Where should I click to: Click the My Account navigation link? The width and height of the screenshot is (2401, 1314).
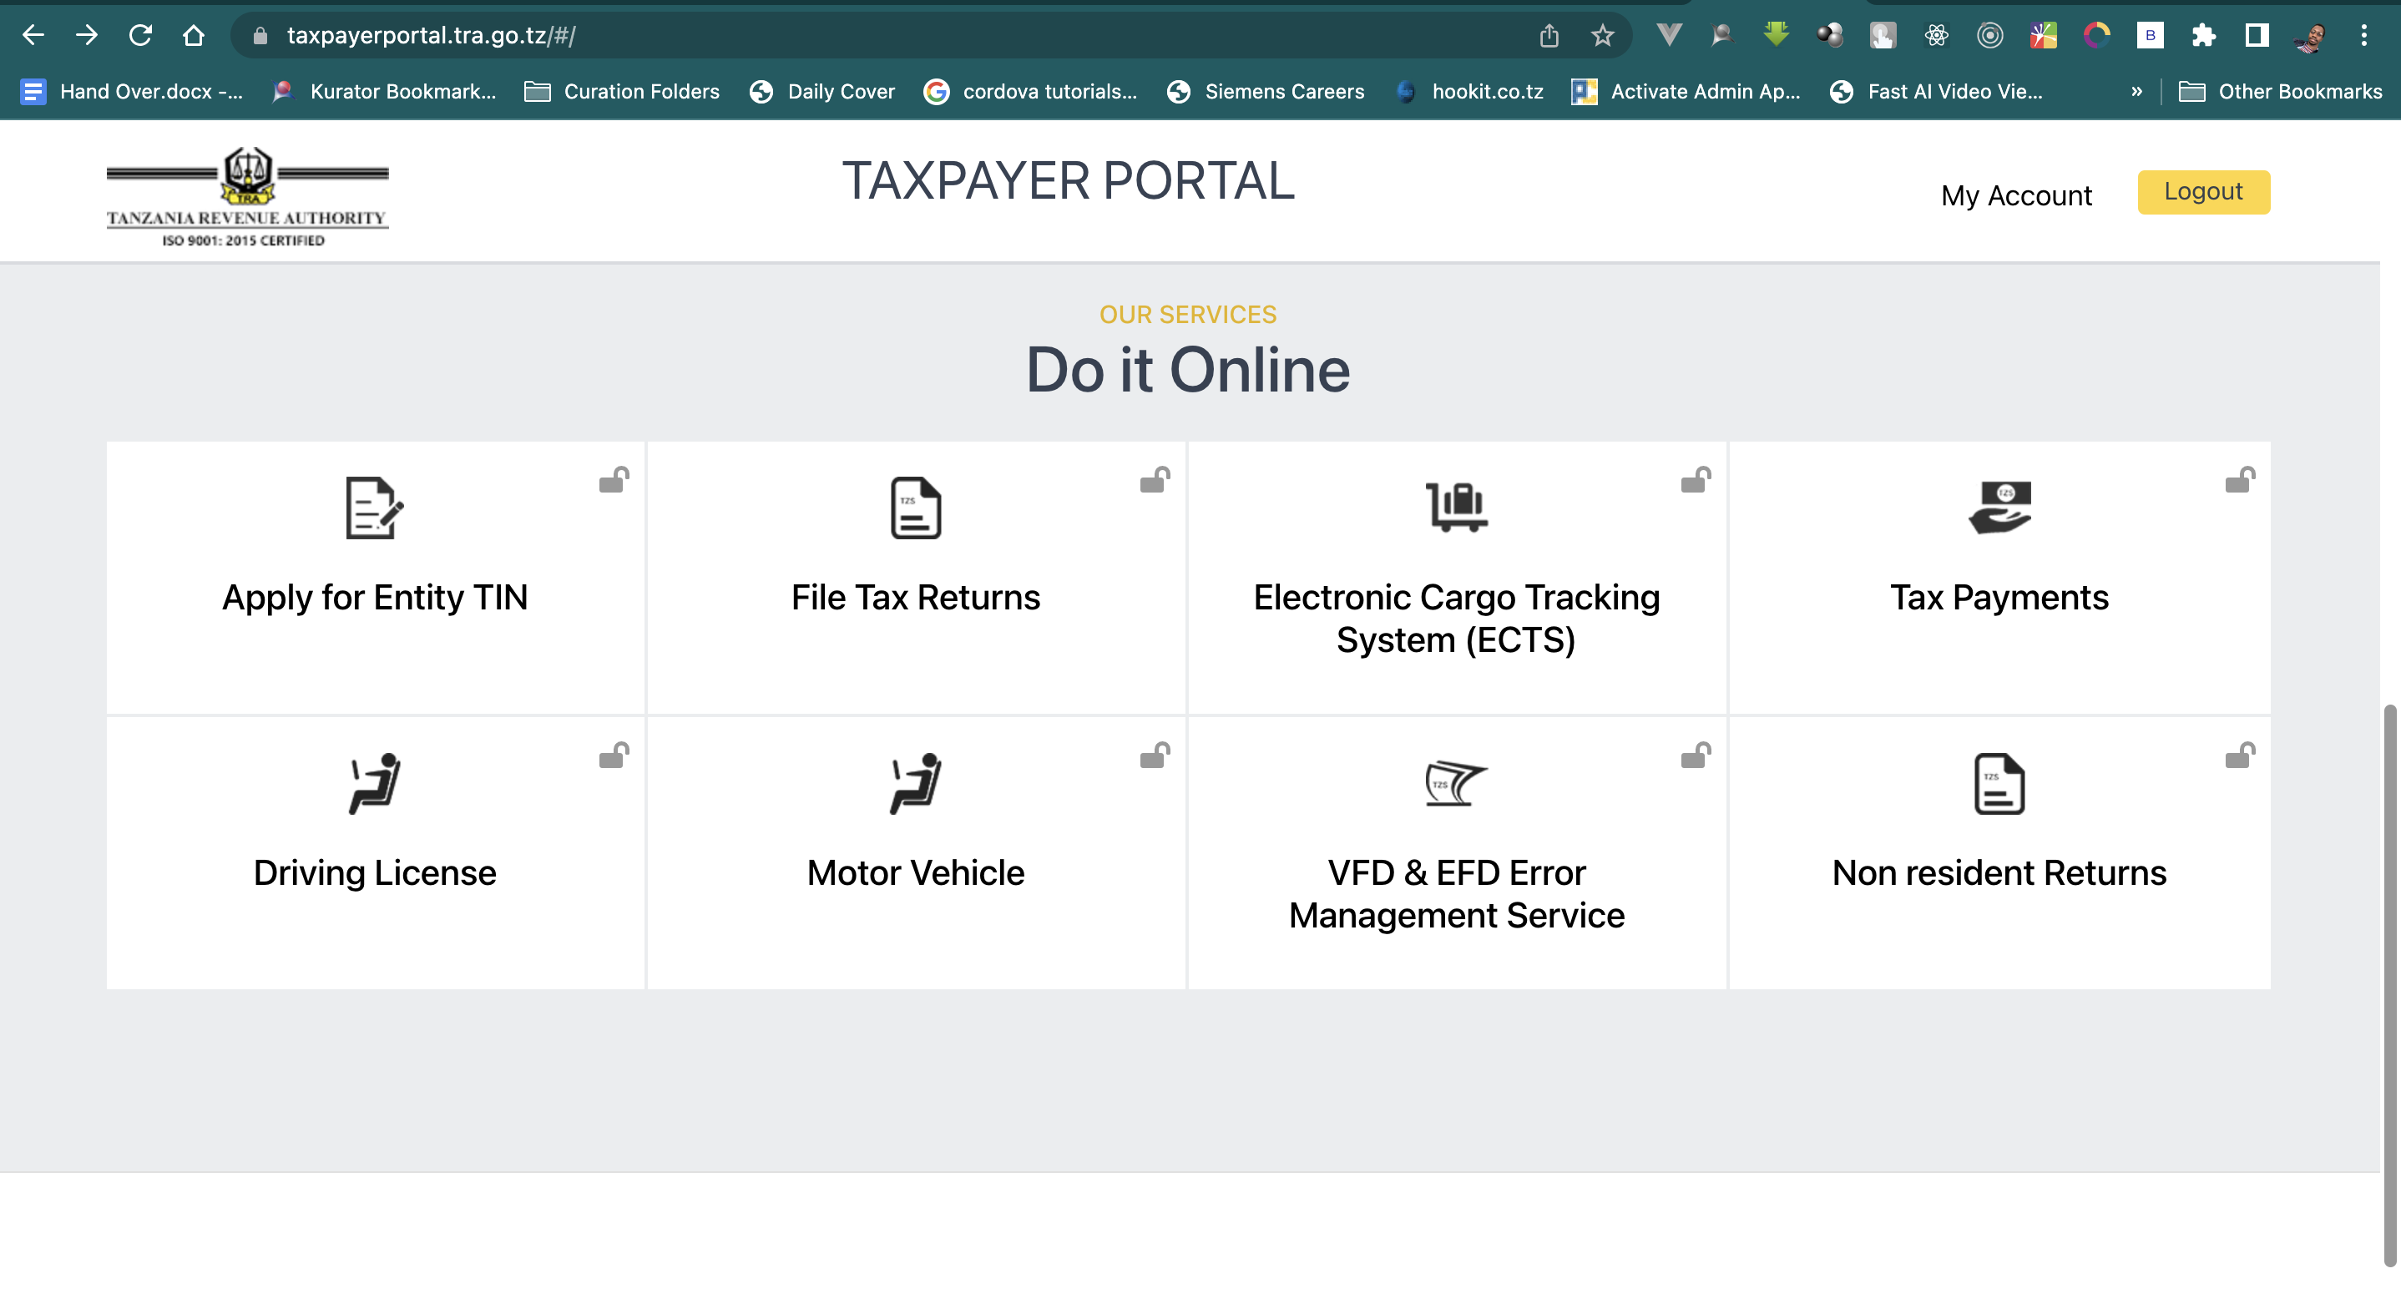[2016, 193]
